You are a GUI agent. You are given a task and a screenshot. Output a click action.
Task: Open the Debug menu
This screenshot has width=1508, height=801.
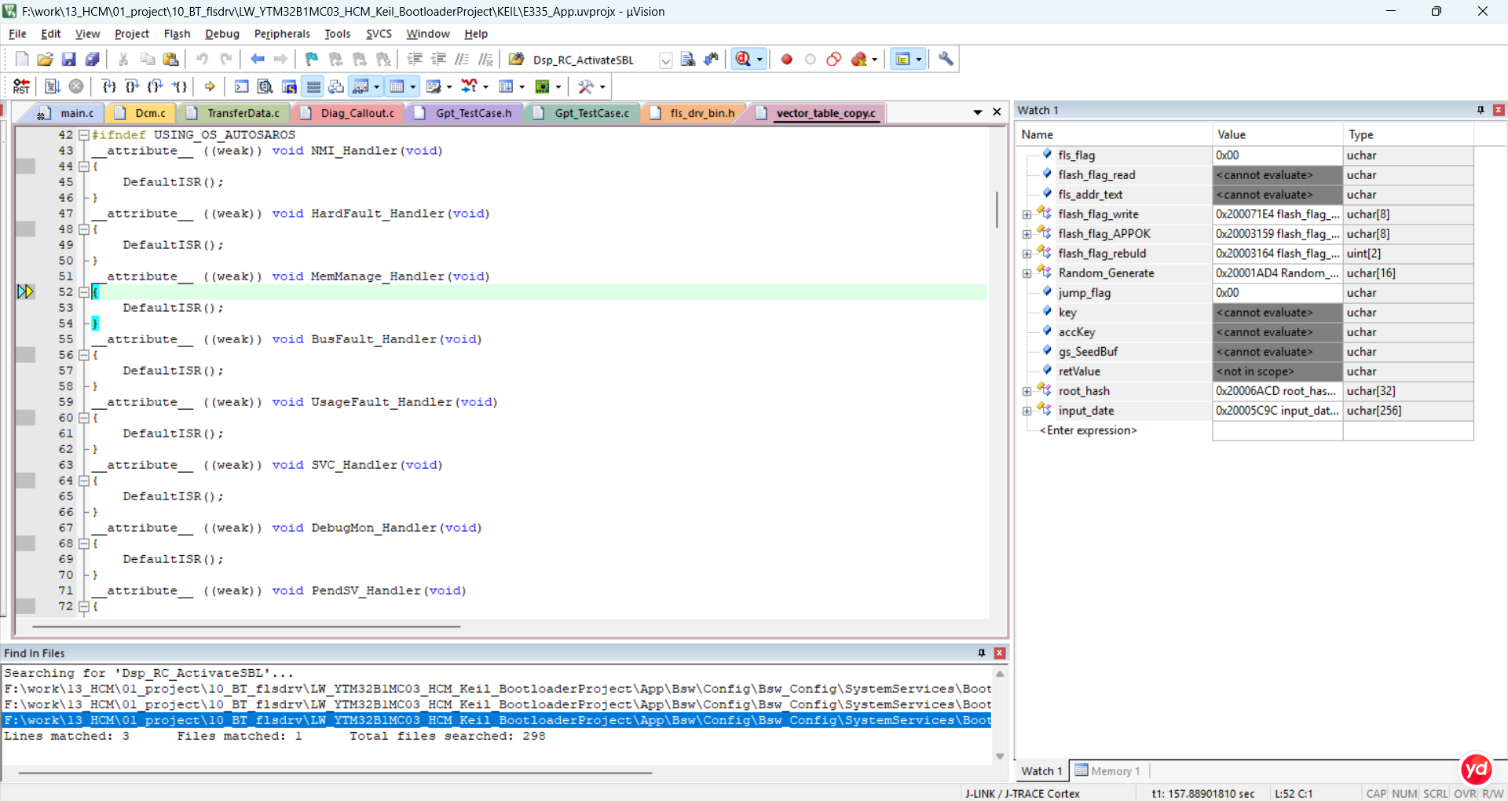tap(222, 34)
